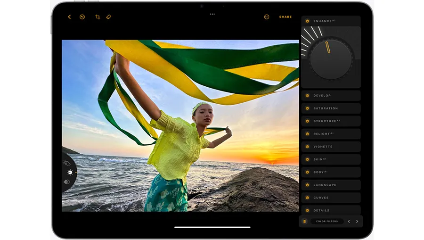
Task: Disable the Vignette power toggle
Action: tap(307, 147)
